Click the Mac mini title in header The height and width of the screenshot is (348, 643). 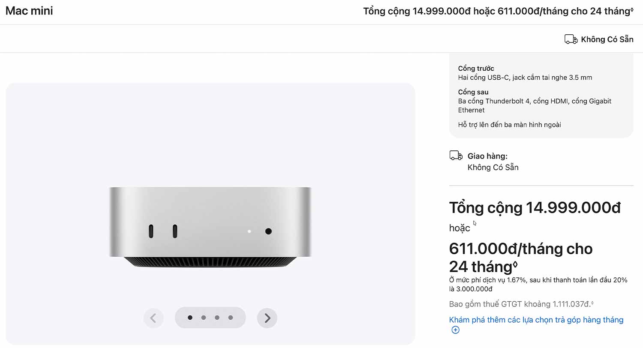29,11
